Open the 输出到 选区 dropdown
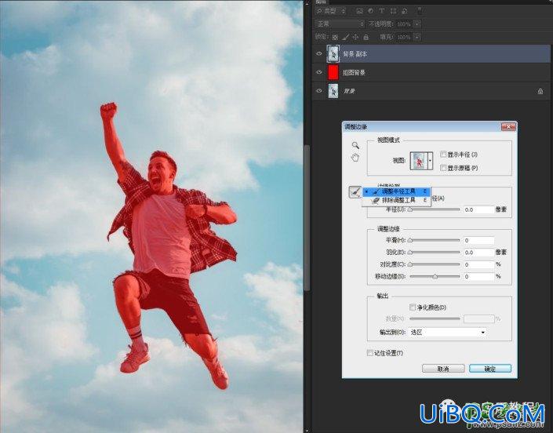Screen dimensions: 553x433 tap(448, 332)
